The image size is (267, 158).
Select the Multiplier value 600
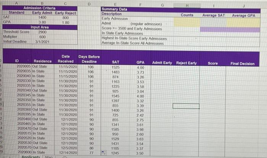pyautogui.click(x=42, y=37)
